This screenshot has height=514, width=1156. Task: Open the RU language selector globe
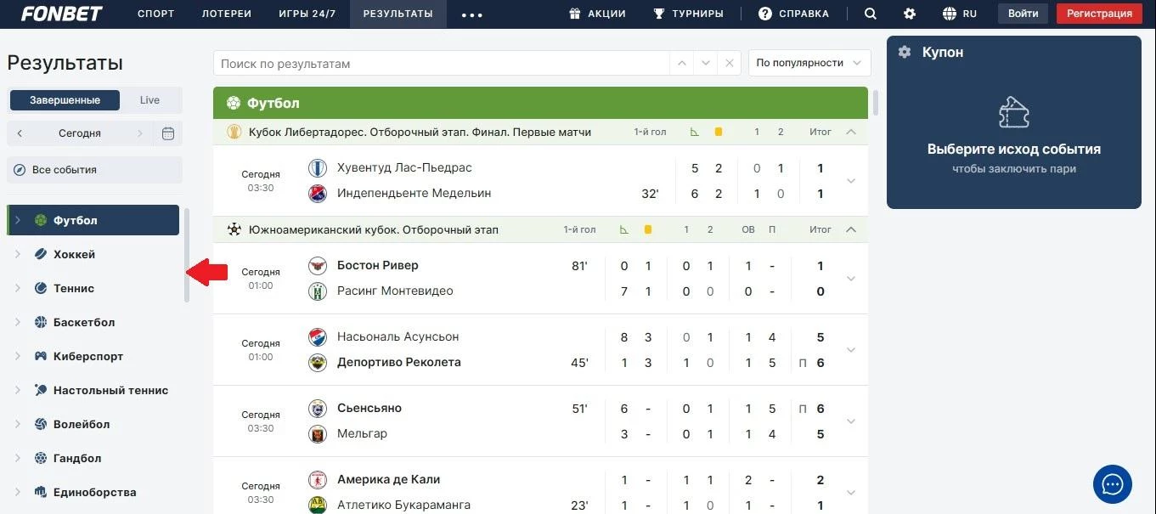coord(960,13)
